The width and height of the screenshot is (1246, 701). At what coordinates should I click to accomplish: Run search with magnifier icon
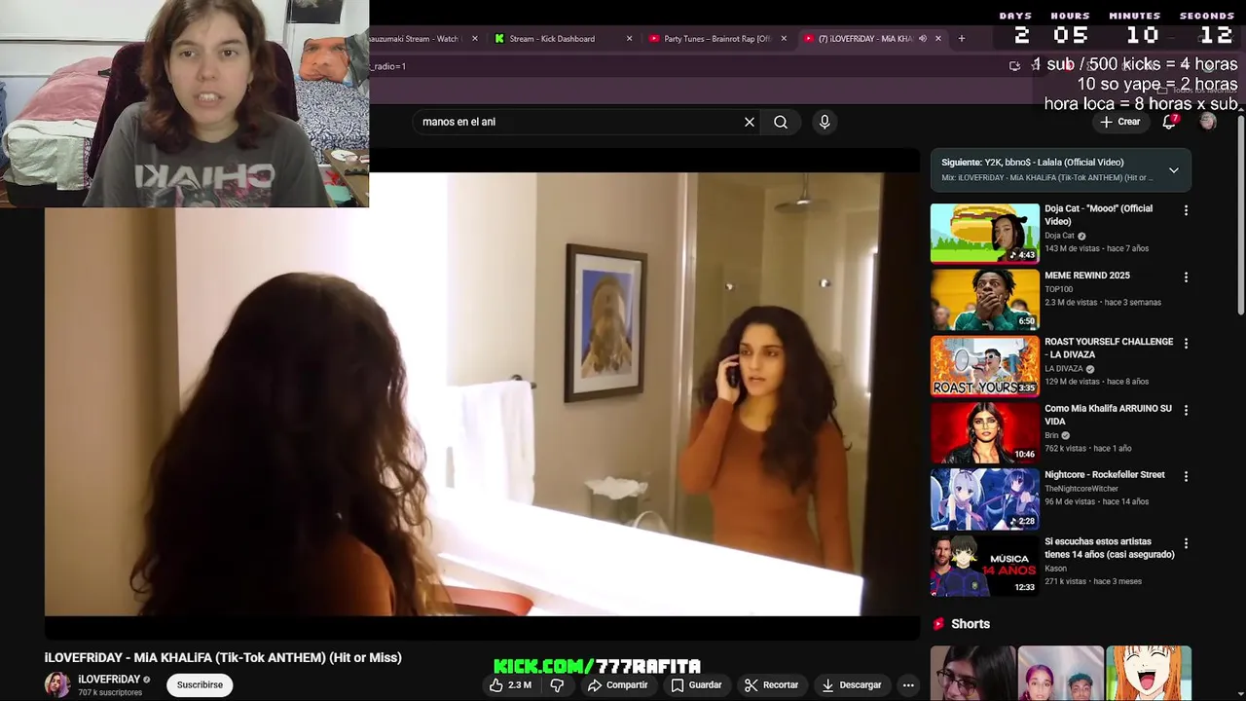(x=781, y=122)
